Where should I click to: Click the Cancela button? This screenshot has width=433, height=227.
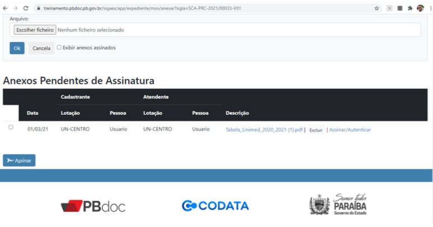coord(41,48)
